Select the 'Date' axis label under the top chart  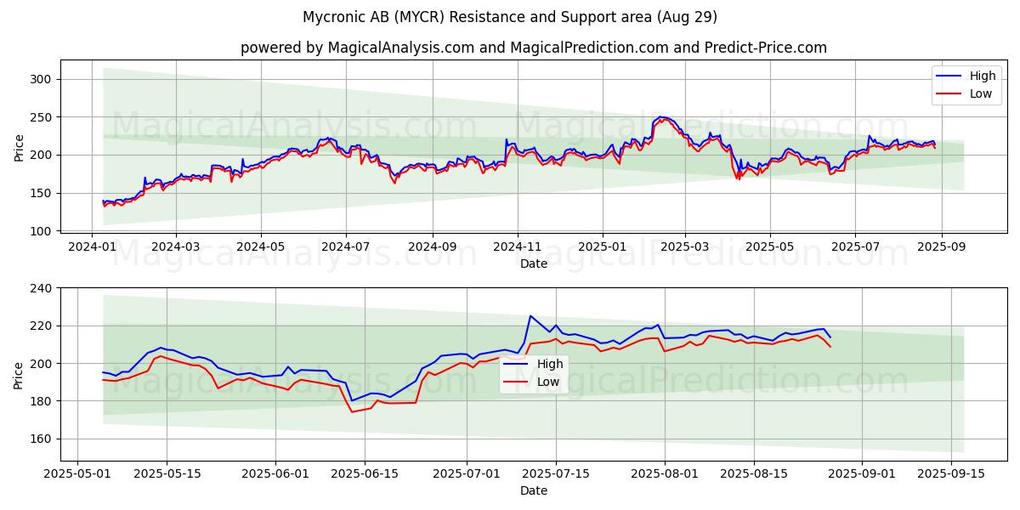pyautogui.click(x=534, y=264)
